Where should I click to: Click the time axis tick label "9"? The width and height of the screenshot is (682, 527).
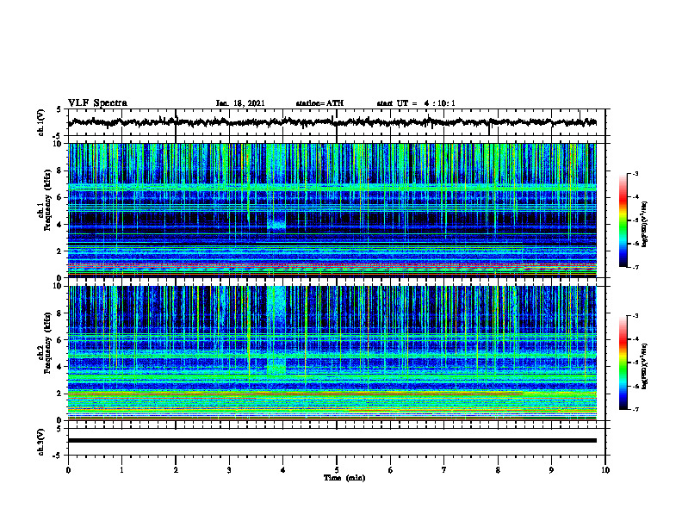(x=551, y=470)
